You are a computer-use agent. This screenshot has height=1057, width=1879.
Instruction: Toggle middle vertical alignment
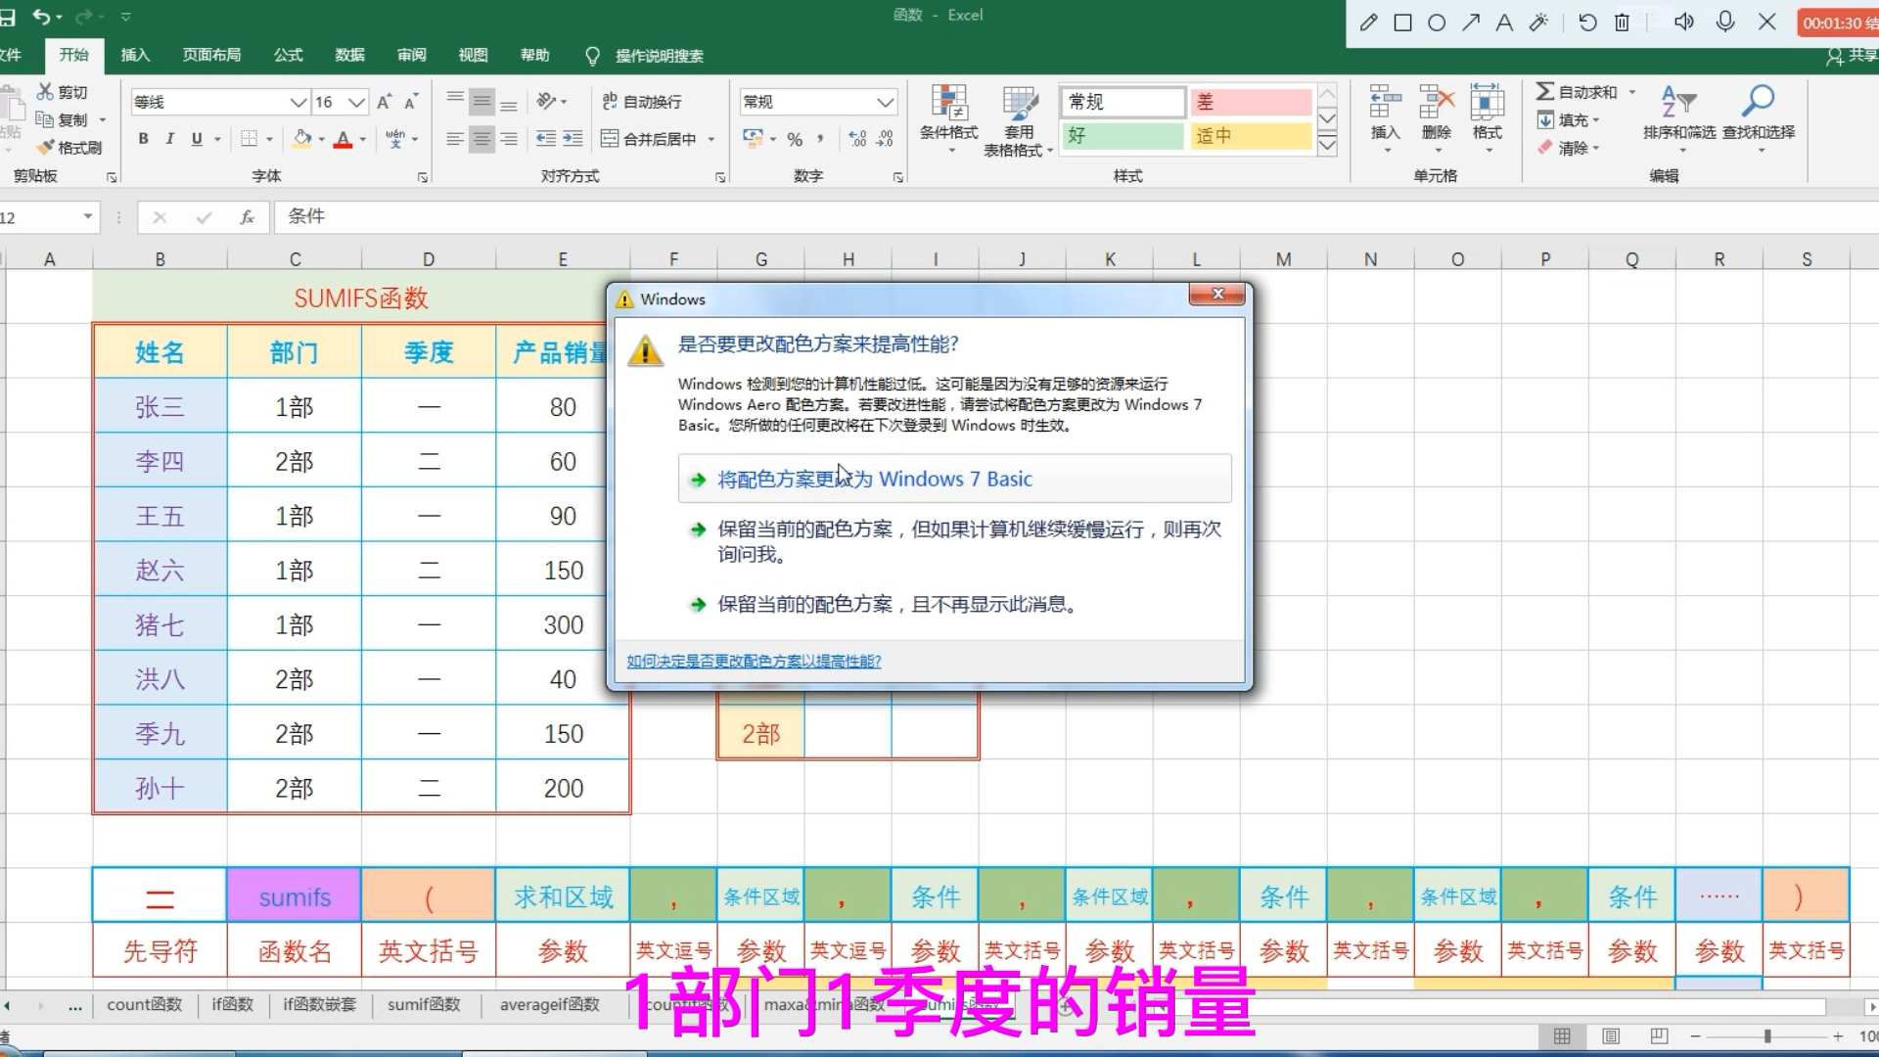click(482, 102)
